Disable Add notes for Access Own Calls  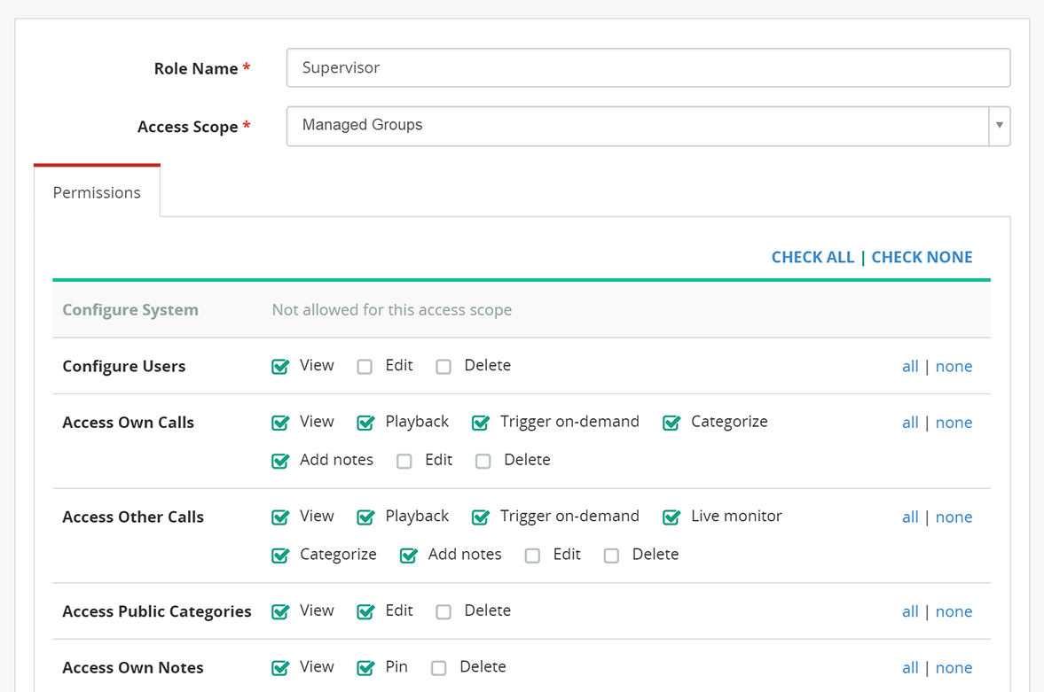(x=280, y=461)
